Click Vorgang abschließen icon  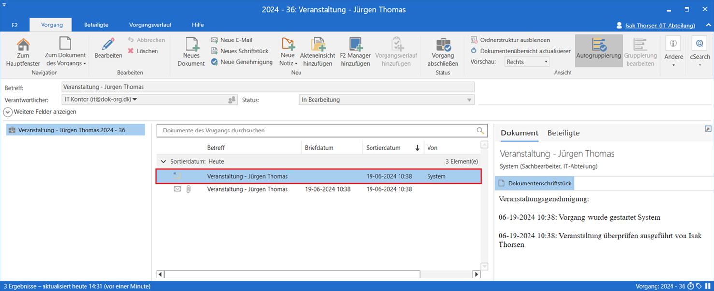(x=443, y=45)
